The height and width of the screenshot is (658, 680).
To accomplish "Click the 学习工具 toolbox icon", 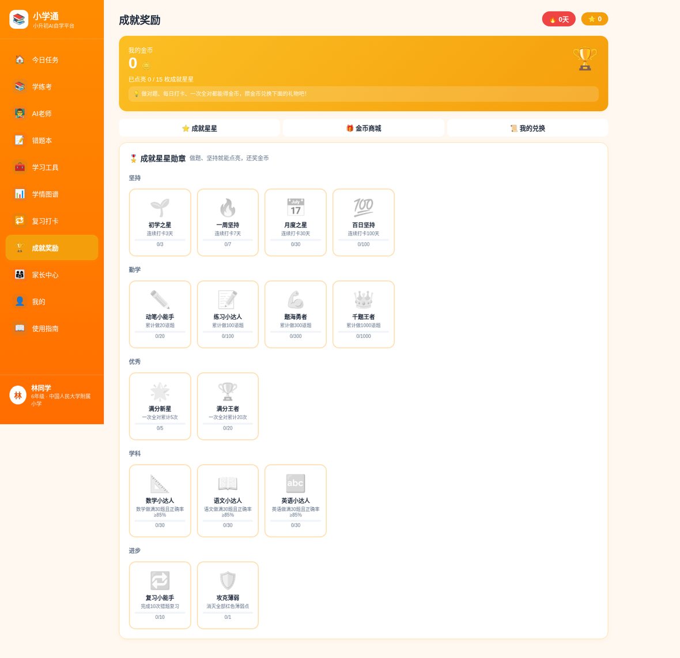I will tap(20, 167).
